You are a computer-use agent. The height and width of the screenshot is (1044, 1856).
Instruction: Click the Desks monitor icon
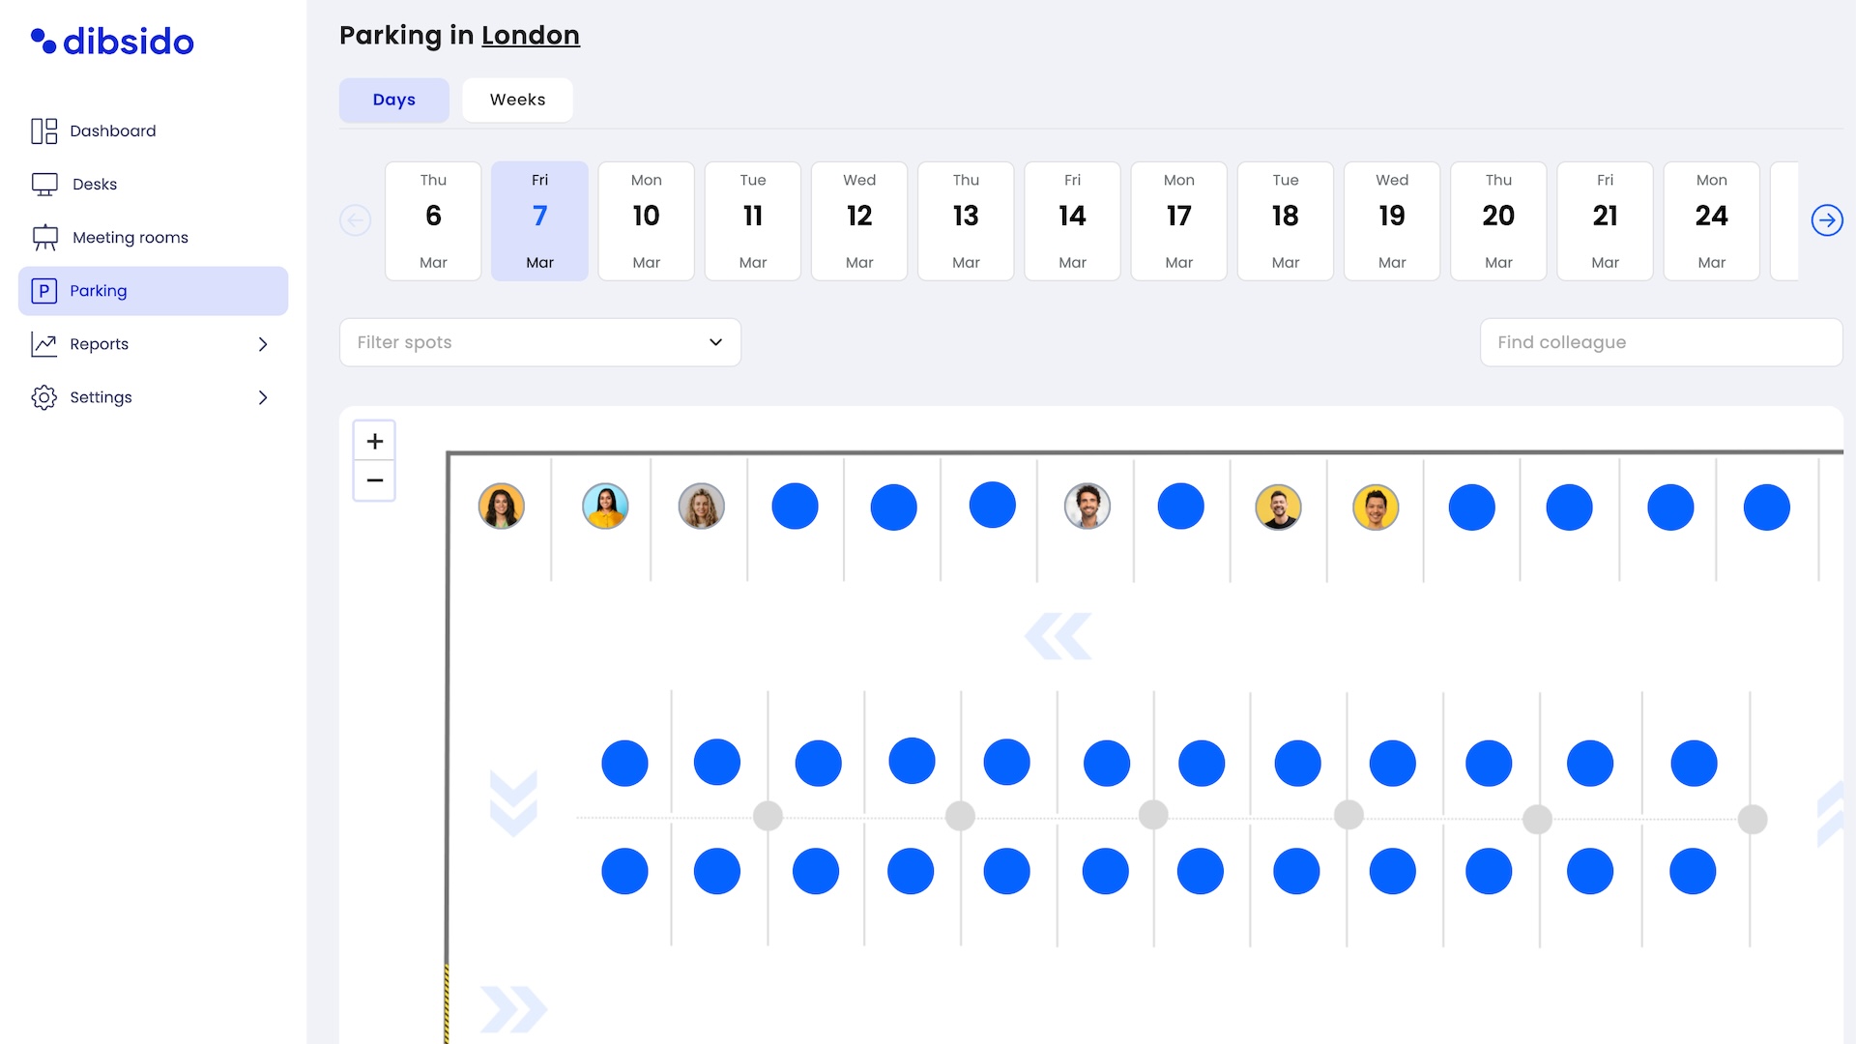pyautogui.click(x=44, y=185)
